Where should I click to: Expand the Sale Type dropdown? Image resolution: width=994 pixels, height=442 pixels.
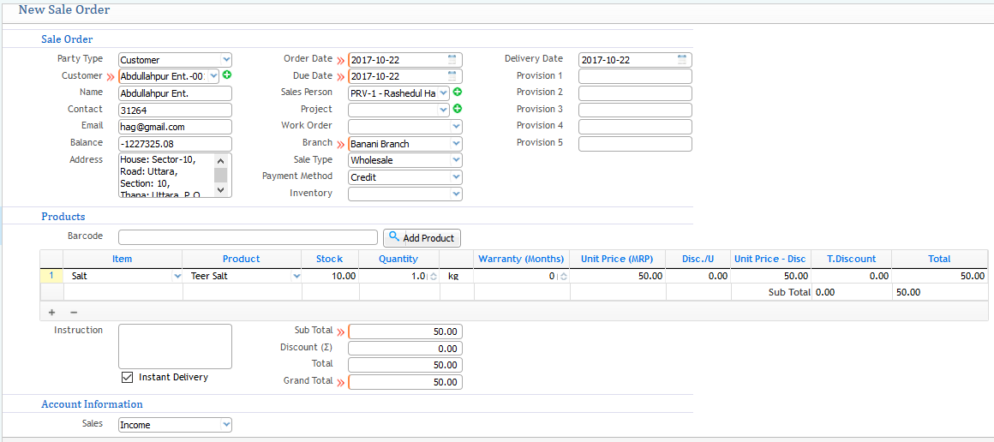456,160
